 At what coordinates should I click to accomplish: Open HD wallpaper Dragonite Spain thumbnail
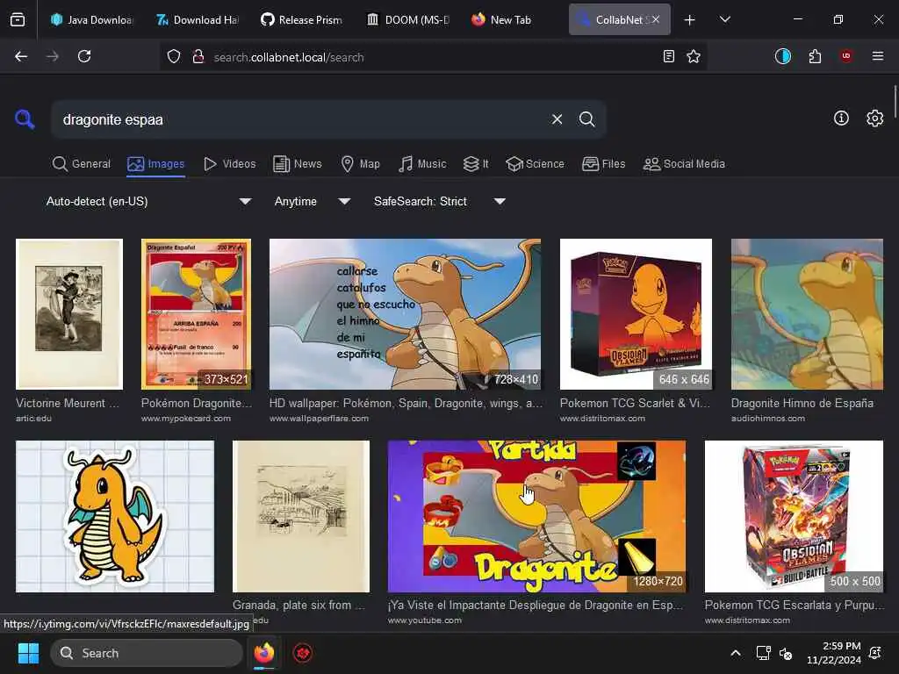click(x=405, y=314)
